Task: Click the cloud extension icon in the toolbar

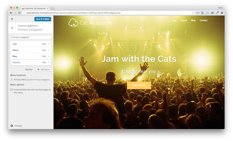Action: 212,13
